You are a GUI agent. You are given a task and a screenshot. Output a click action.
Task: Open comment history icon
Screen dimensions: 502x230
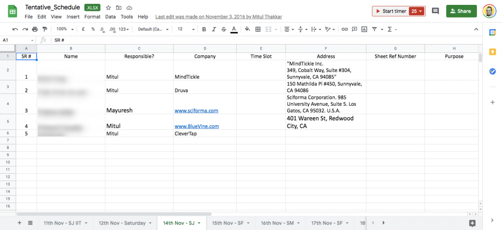coord(435,11)
